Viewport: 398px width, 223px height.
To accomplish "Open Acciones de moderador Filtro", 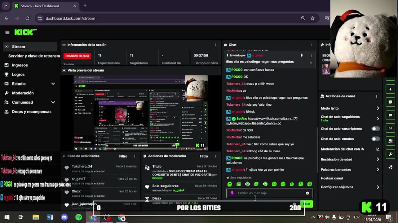I will [x=204, y=156].
